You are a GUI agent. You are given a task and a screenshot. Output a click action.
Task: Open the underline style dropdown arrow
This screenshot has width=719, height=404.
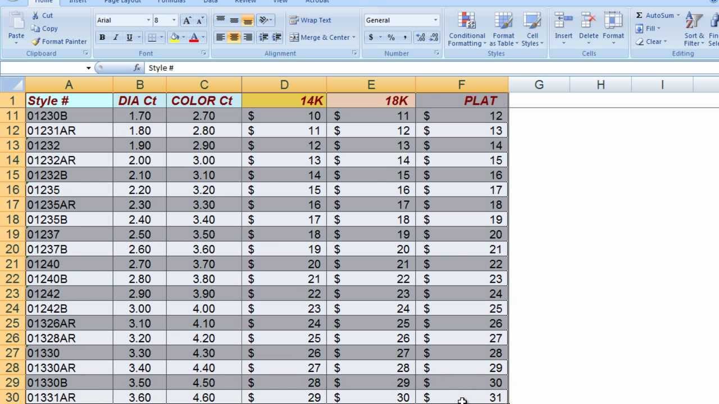[138, 38]
